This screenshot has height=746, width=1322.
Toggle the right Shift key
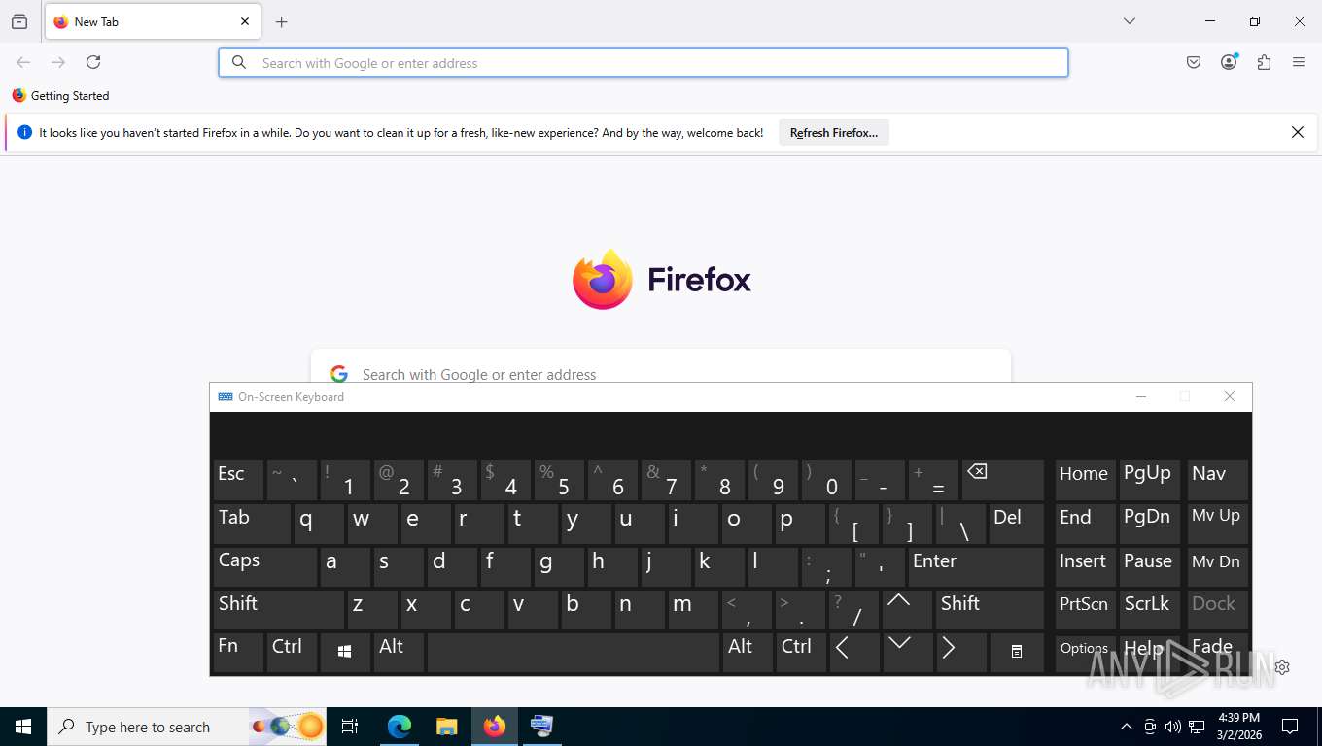[990, 610]
